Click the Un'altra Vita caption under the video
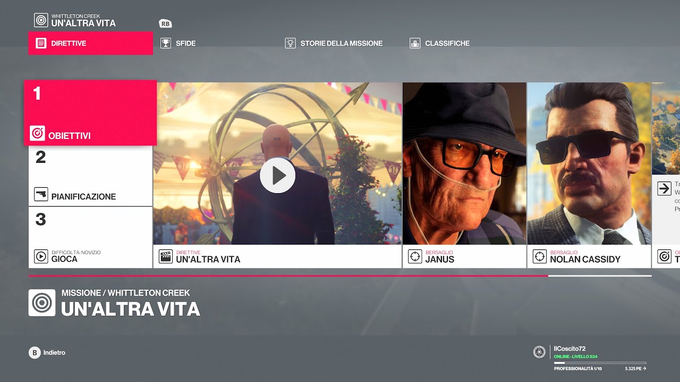Screen dimensions: 680x382 pos(208,259)
